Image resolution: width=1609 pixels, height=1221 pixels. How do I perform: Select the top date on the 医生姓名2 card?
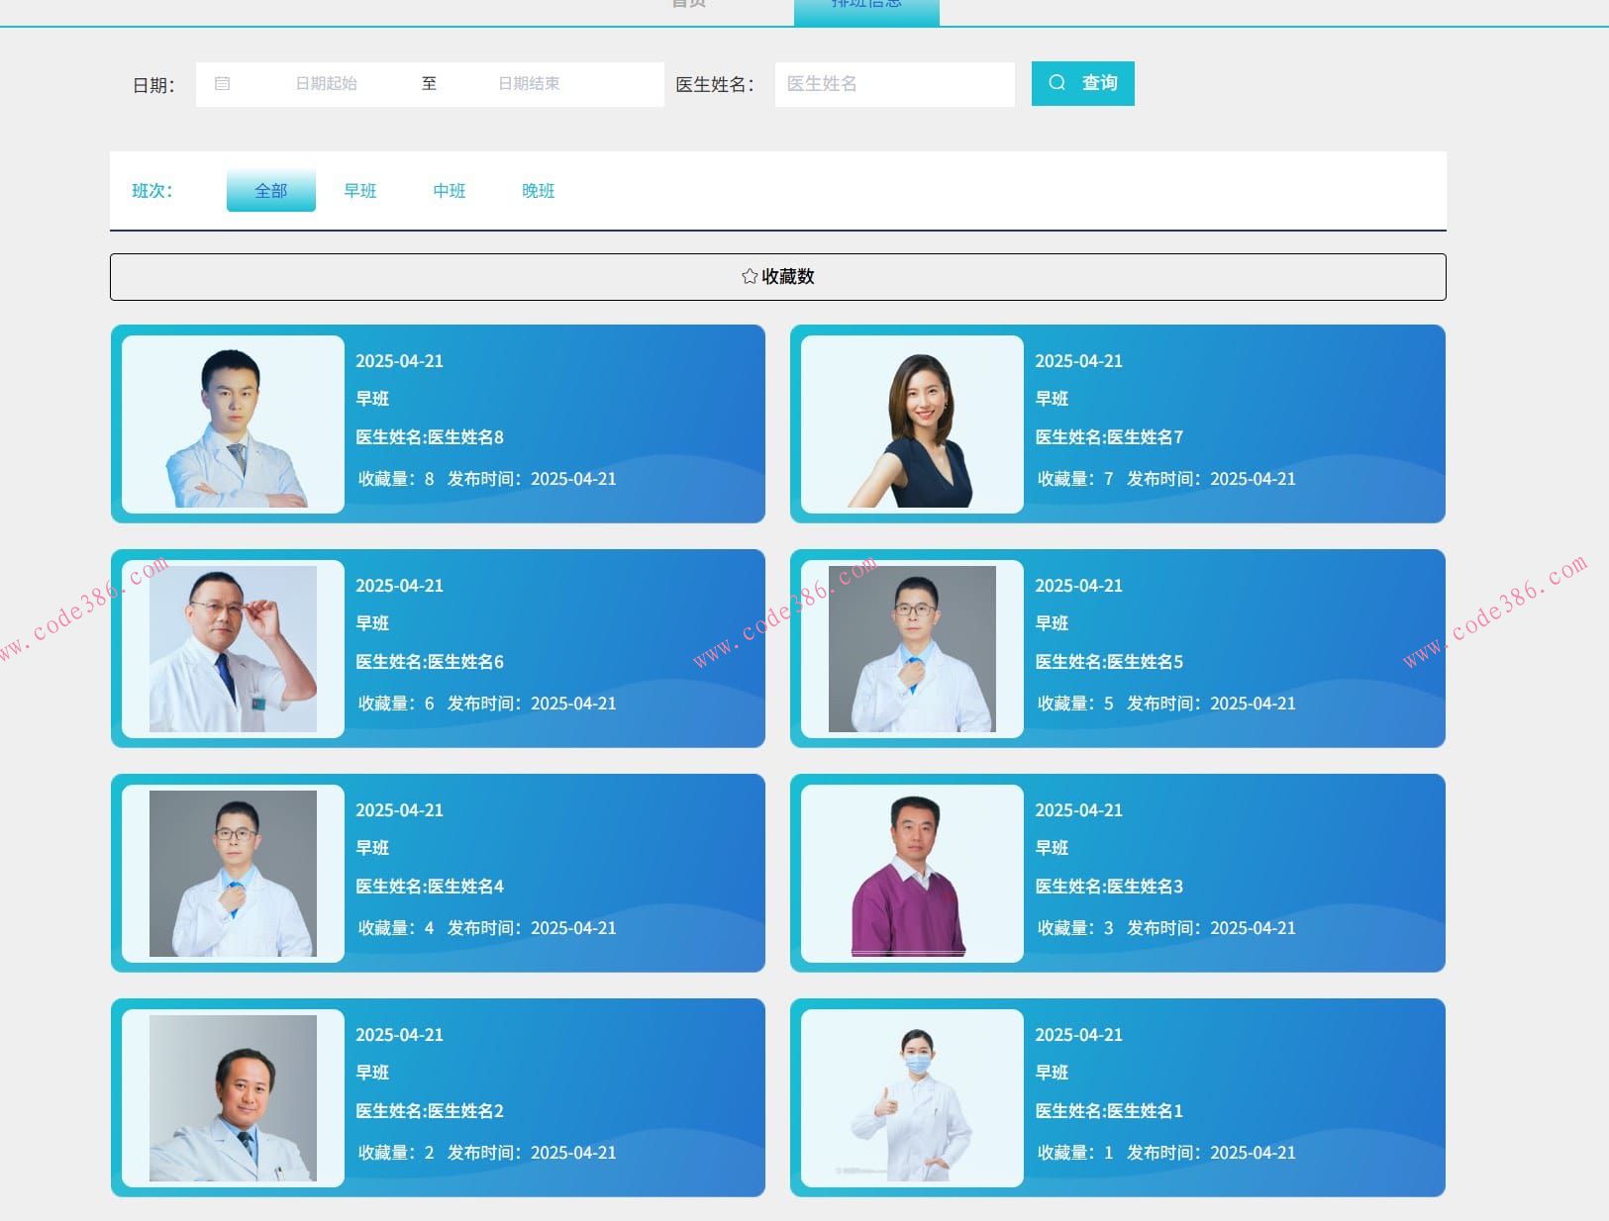coord(399,1035)
